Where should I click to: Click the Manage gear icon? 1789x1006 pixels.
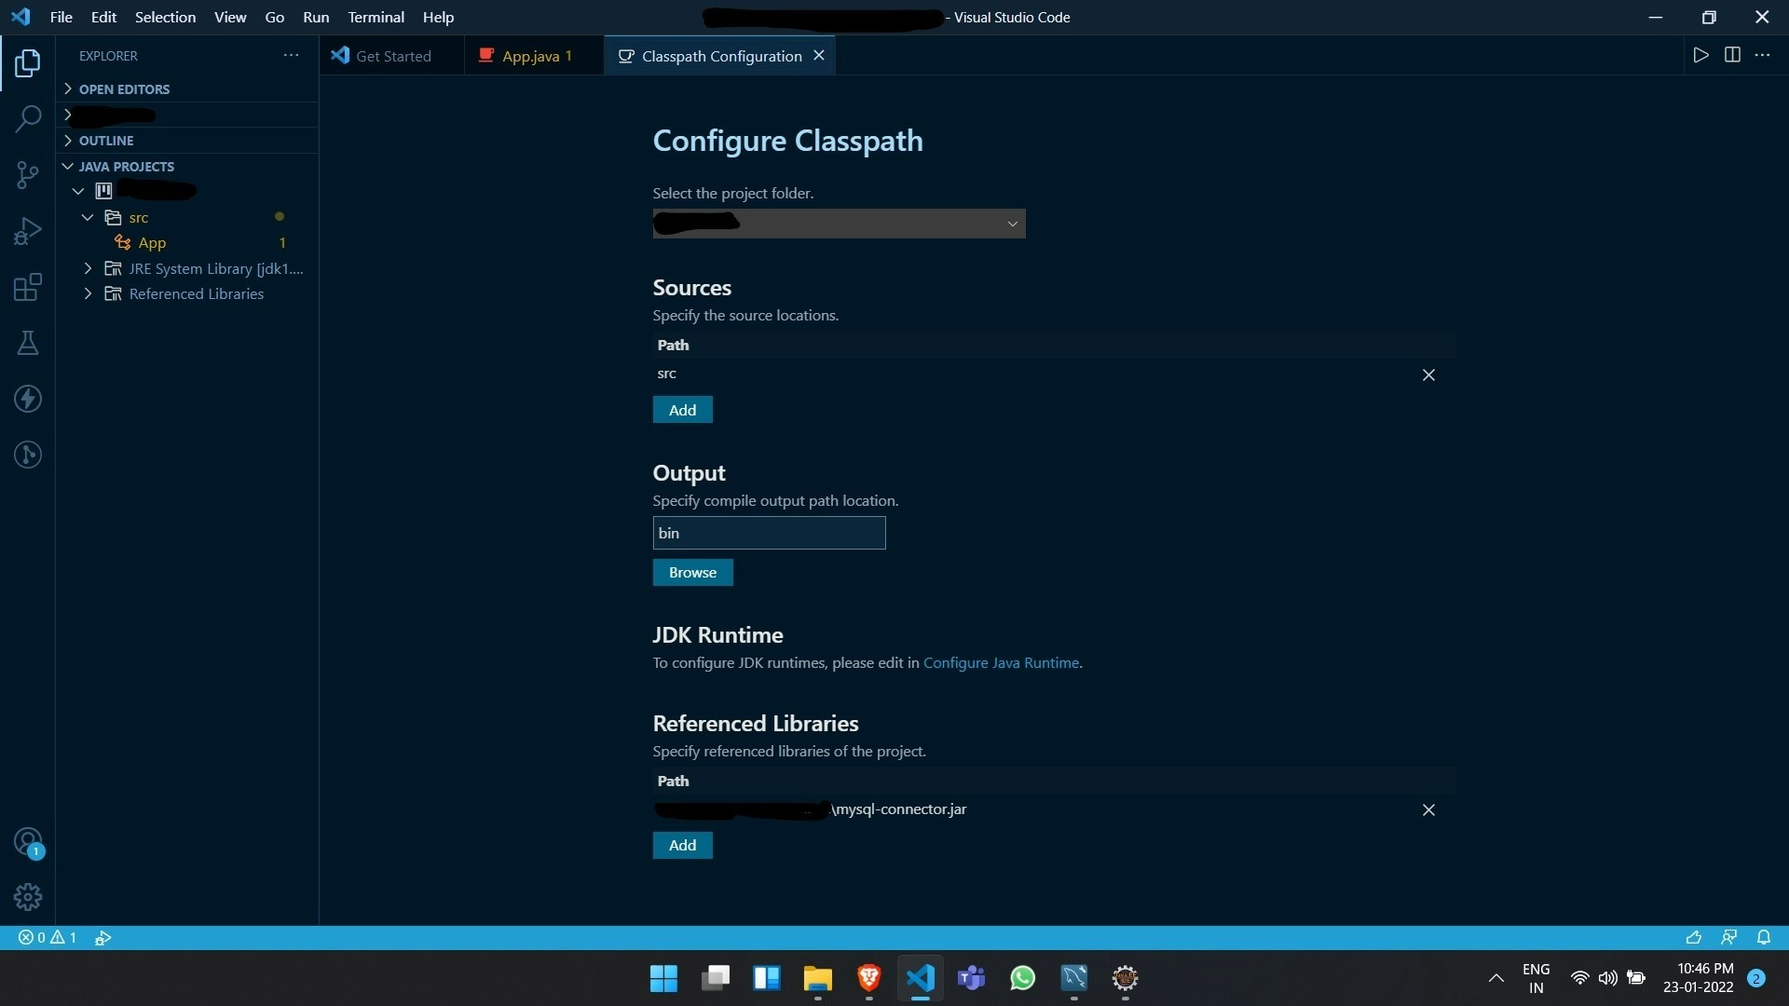pos(28,897)
